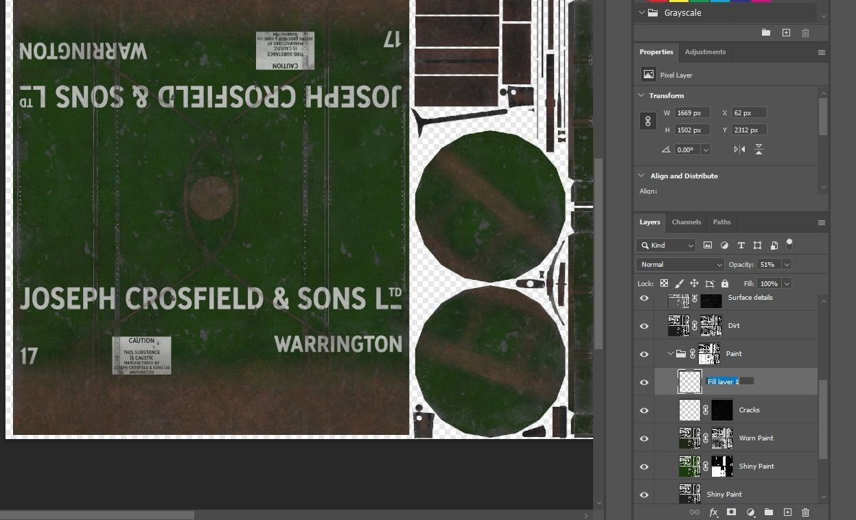Lock image pixels brush icon
856x520 pixels.
tap(679, 283)
